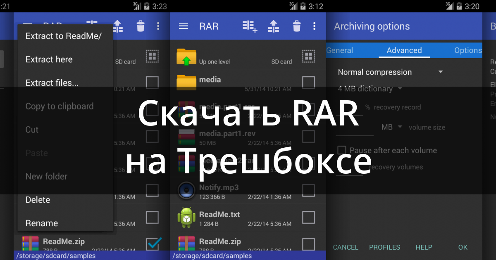496x260 pixels.
Task: Tap PROFILES button
Action: [384, 247]
